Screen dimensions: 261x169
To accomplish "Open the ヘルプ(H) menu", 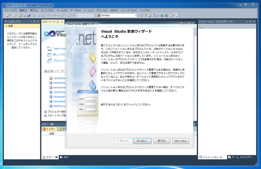I will click(145, 10).
